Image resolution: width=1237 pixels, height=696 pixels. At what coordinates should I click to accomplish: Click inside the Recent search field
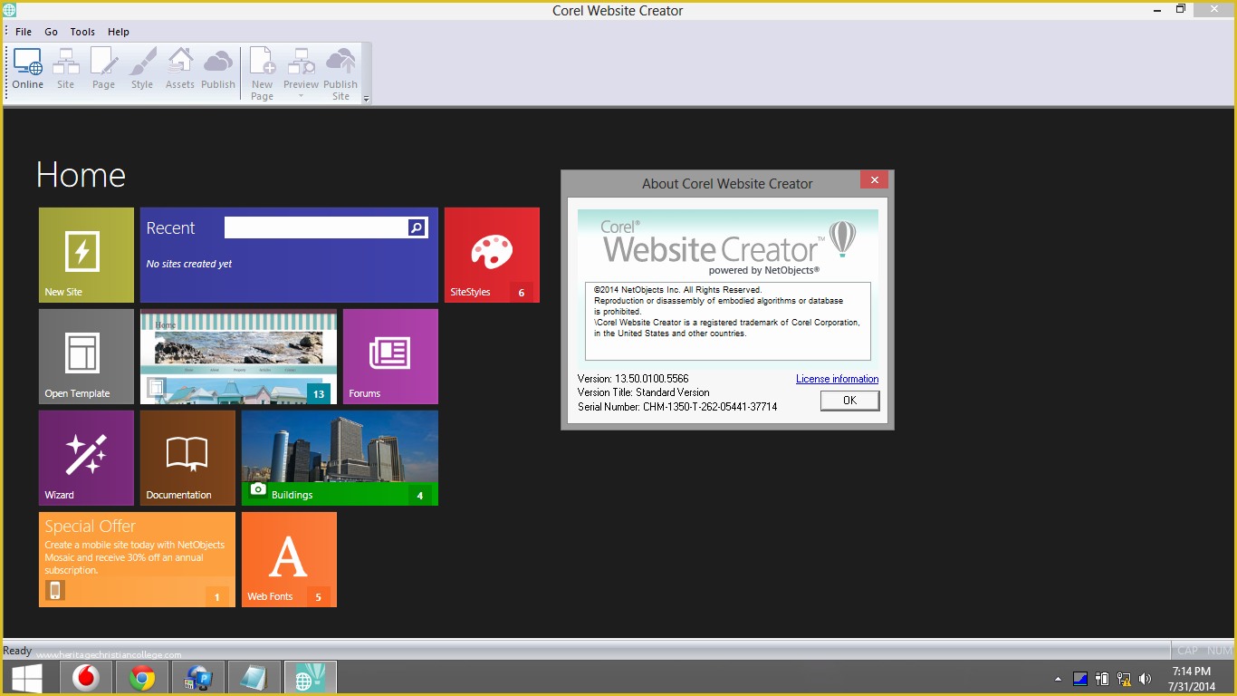click(x=315, y=227)
